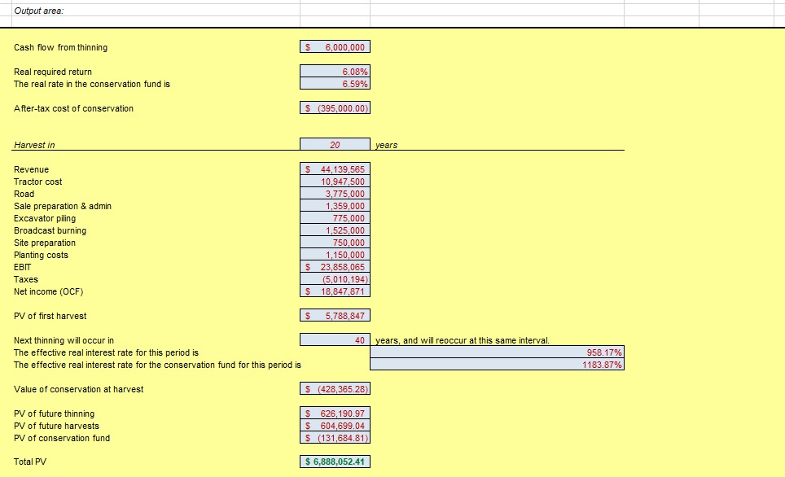785x477 pixels.
Task: Select the Next thinning interval cell
Action: (335, 339)
